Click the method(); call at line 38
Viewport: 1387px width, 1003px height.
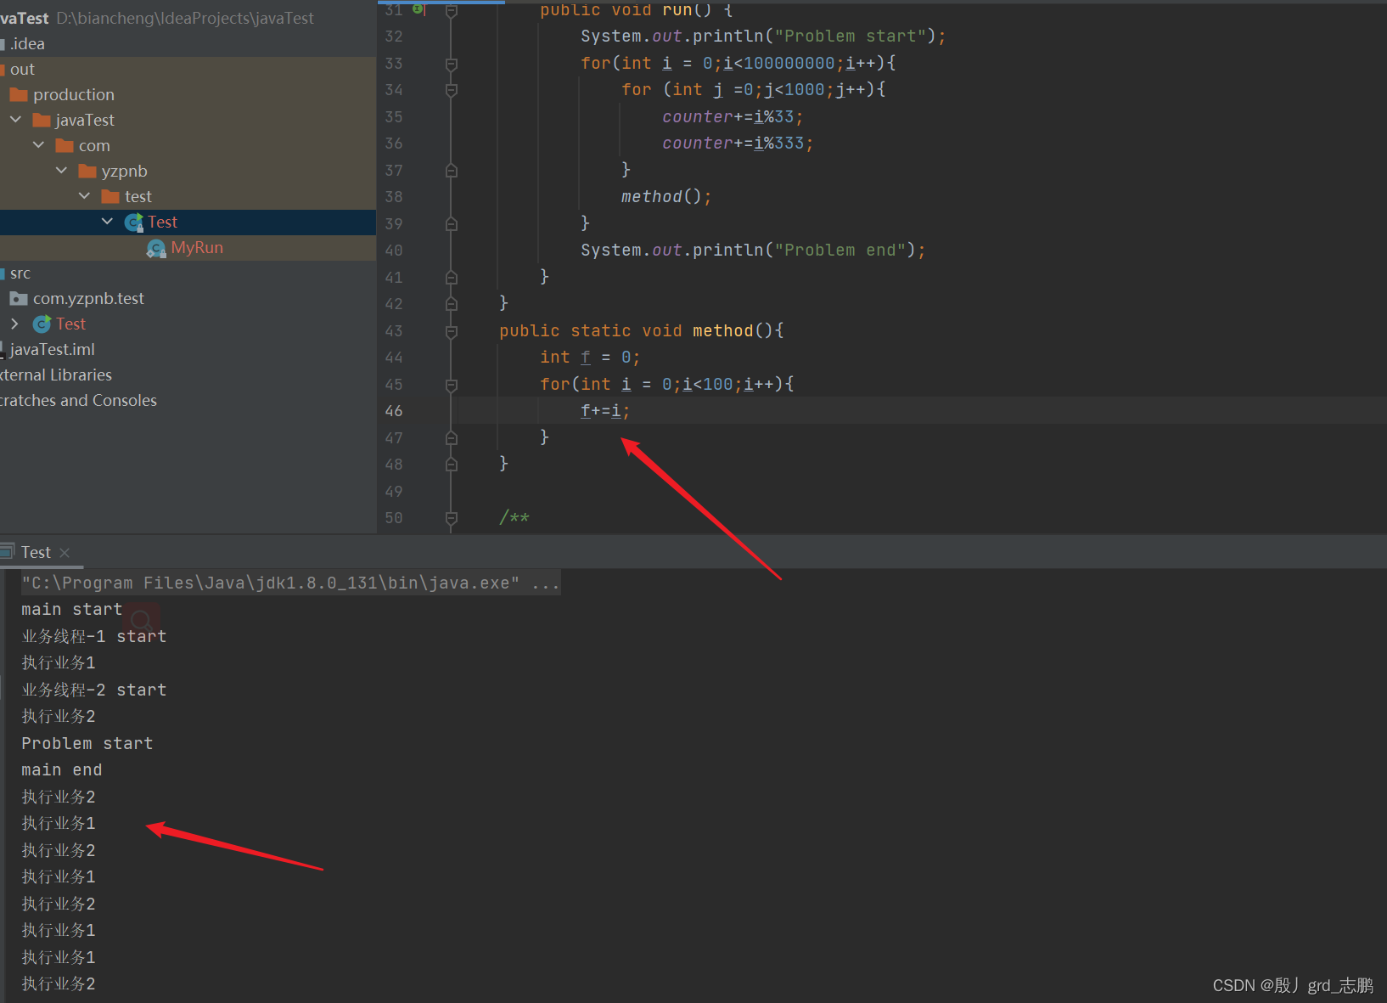(666, 197)
